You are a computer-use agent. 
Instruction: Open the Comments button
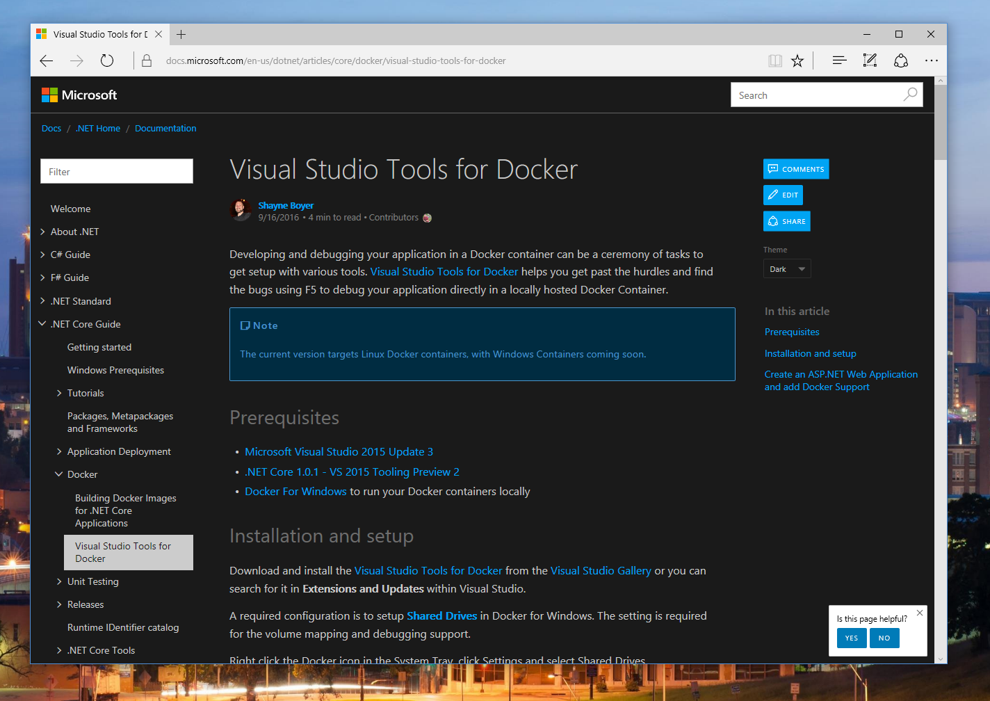click(x=796, y=169)
